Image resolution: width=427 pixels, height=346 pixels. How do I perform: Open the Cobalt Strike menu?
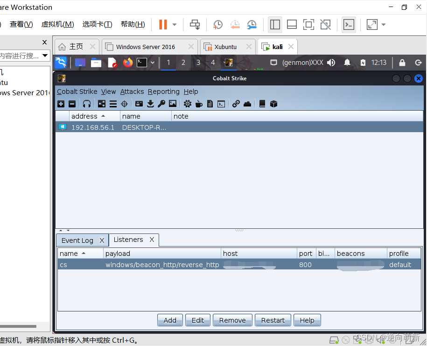[77, 92]
